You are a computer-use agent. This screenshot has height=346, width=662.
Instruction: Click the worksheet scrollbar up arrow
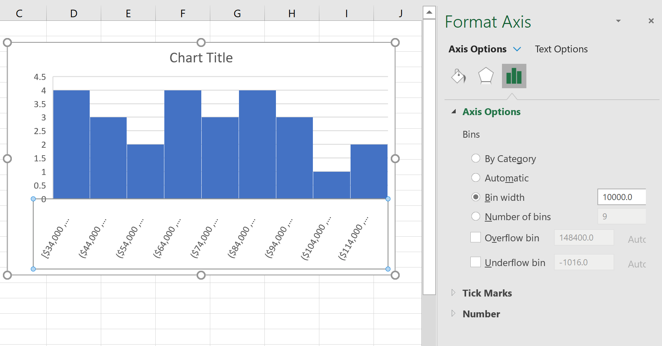tap(429, 11)
